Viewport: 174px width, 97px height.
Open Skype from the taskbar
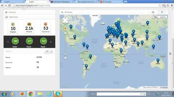pyautogui.click(x=58, y=94)
